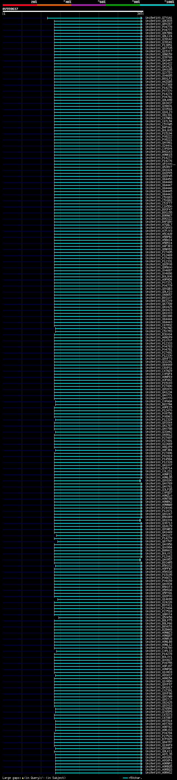Viewport: 177px width, 780px height.
Task: Select the alignment bar for UniRef100_Q9XG90
Action: pos(97,481)
